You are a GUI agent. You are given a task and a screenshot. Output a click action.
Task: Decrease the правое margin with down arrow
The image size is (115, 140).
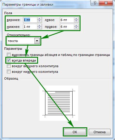coord(76,28)
